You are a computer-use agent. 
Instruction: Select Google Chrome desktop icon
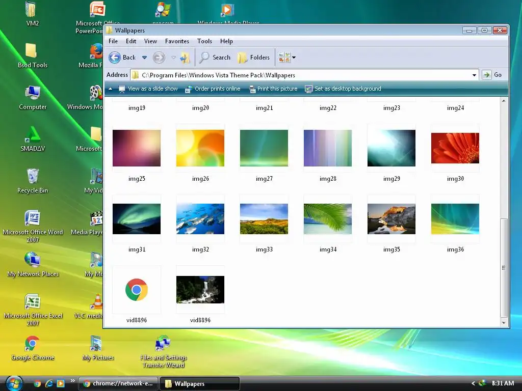pyautogui.click(x=32, y=348)
